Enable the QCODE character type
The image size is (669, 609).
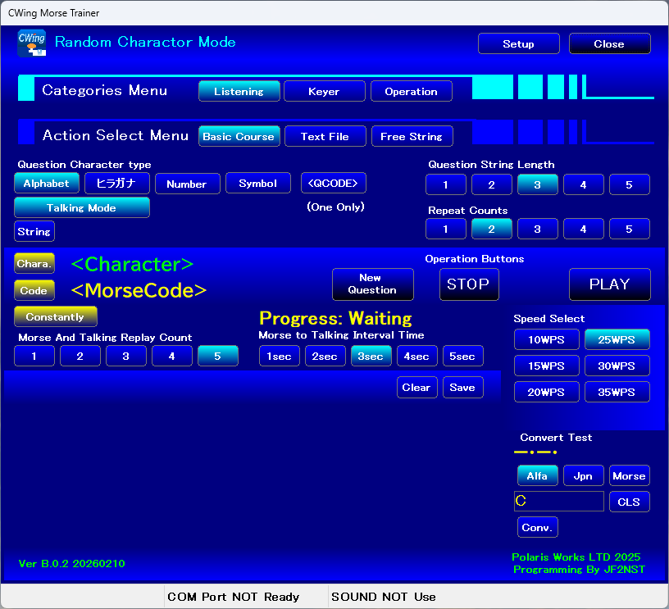[333, 184]
